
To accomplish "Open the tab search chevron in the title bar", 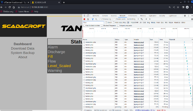I will click(x=181, y=2).
